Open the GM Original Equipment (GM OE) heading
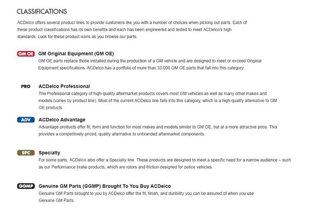This screenshot has height=211, width=319. coord(76,53)
